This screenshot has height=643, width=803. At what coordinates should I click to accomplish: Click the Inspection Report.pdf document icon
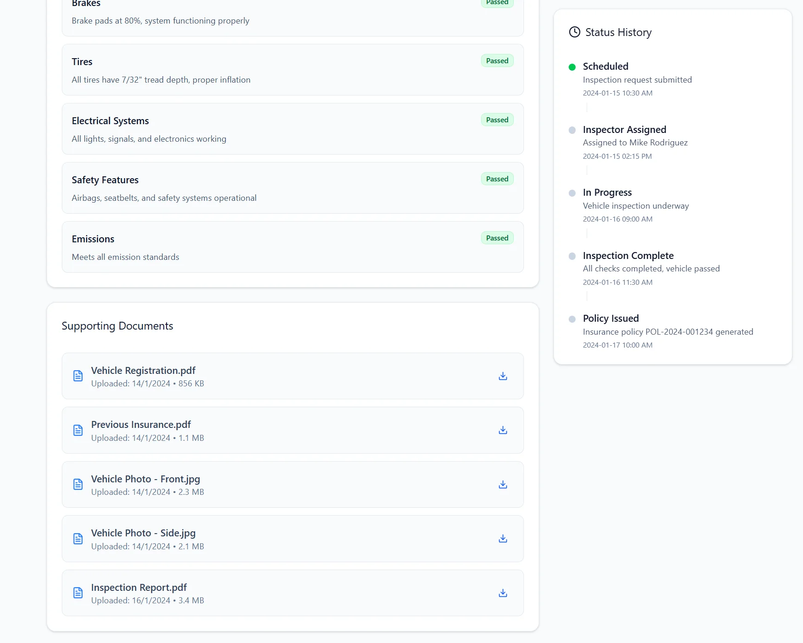click(x=78, y=593)
